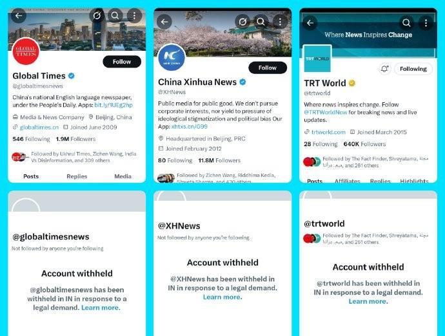Tap Grok icon on China Xinhua News profile
Image resolution: width=445 pixels, height=336 pixels.
point(242,22)
